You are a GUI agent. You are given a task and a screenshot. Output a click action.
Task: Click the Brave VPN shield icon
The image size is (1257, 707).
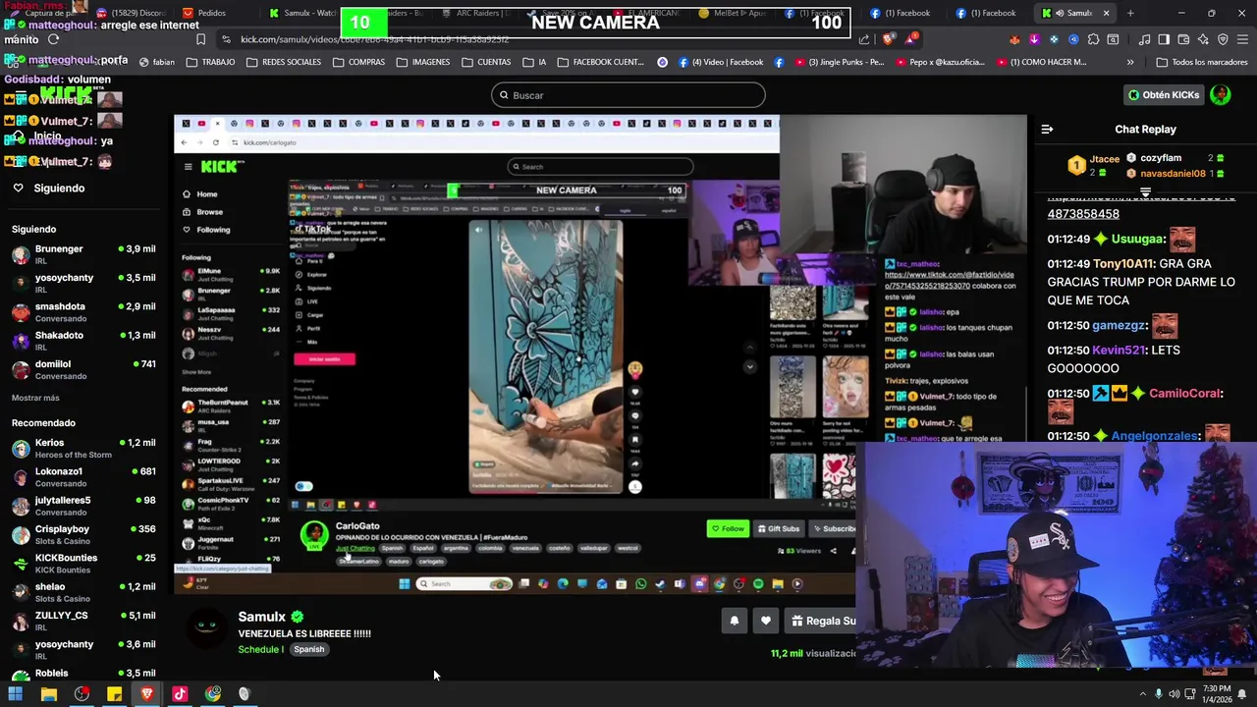(x=1223, y=39)
